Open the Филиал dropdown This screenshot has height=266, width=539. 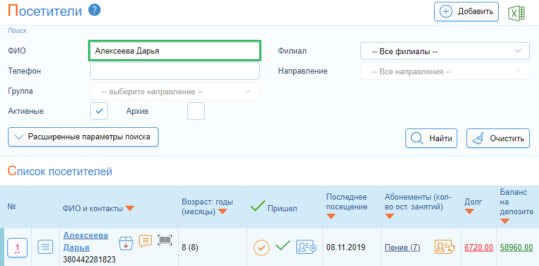click(x=445, y=51)
